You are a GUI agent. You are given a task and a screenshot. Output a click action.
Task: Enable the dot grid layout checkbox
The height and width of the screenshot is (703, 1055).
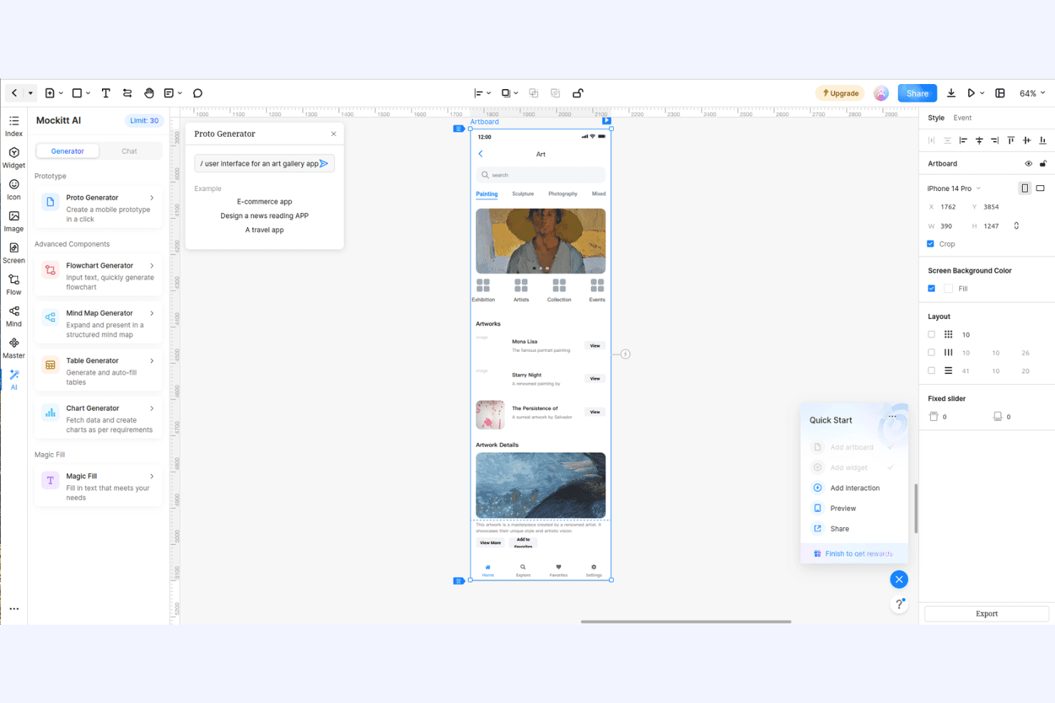point(931,334)
